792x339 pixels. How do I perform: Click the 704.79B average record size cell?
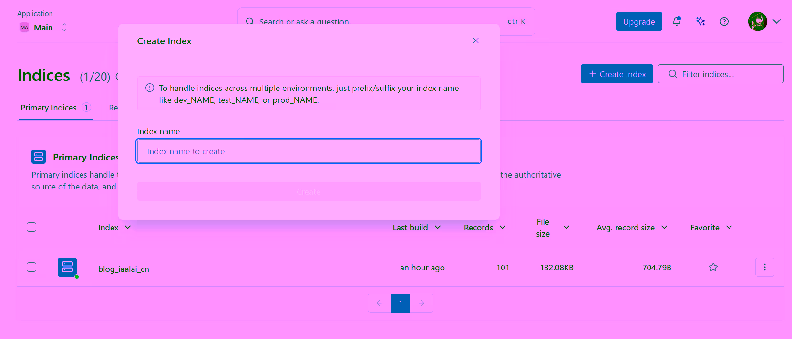657,268
